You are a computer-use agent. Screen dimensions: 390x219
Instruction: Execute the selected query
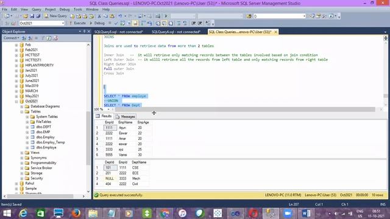coord(77,23)
